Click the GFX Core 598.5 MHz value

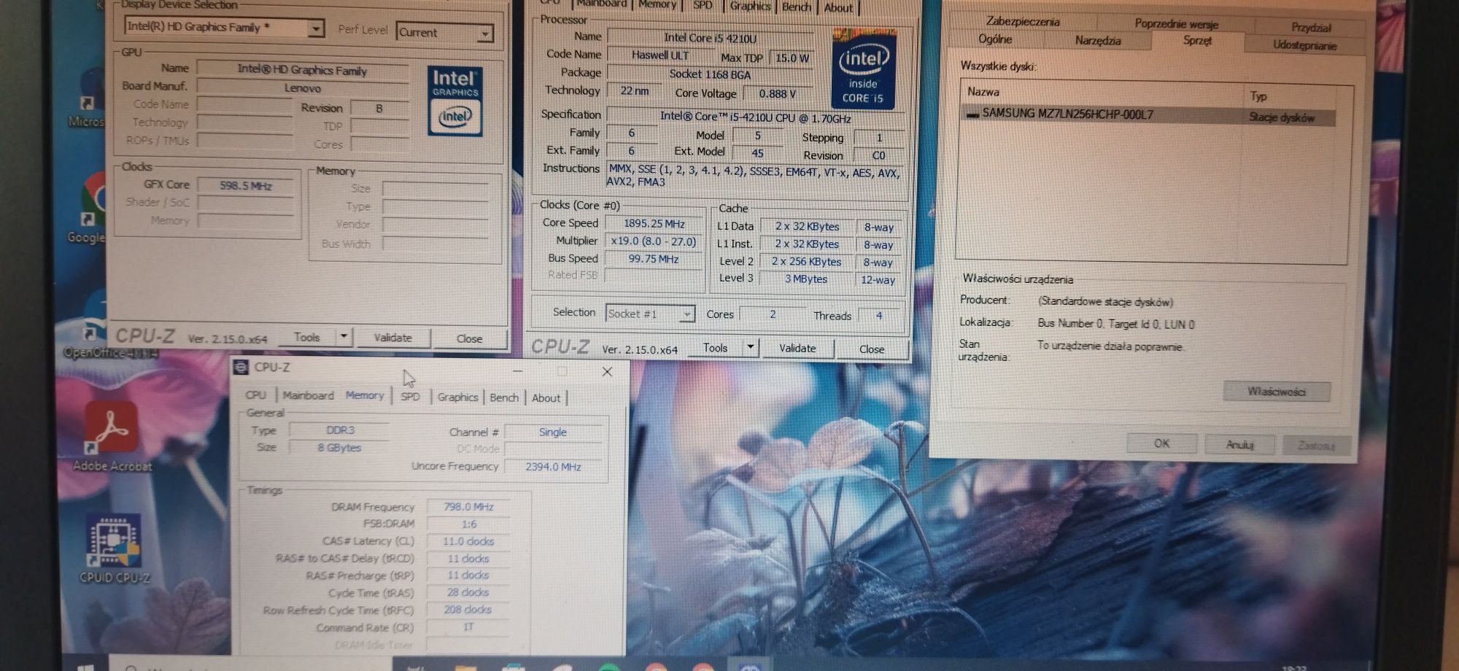point(246,186)
